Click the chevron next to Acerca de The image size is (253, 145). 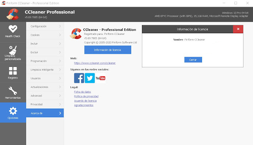(x=60, y=113)
